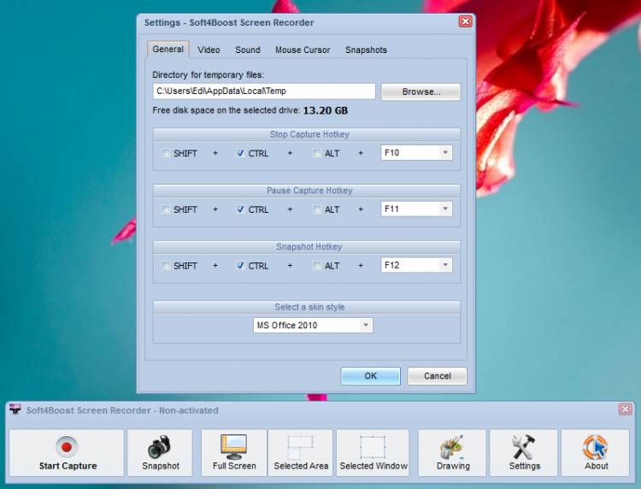Viewport: 641px width, 489px height.
Task: Open the MS Office 2010 skin dropdown
Action: 366,326
